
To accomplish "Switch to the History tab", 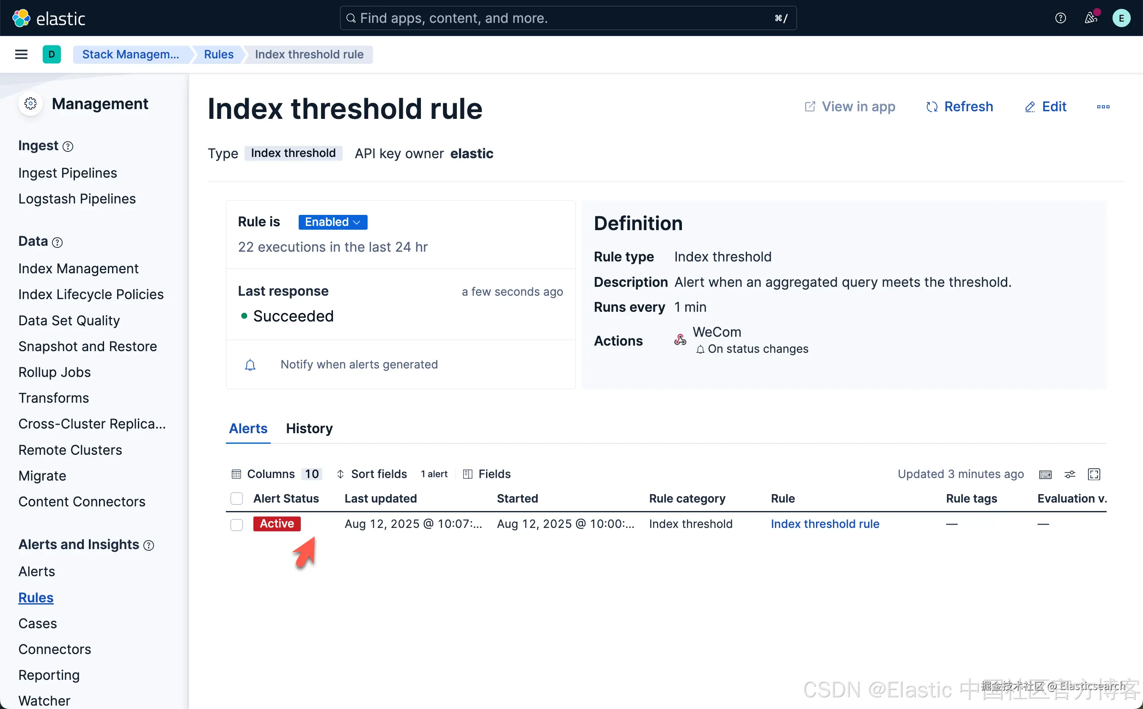I will (309, 429).
